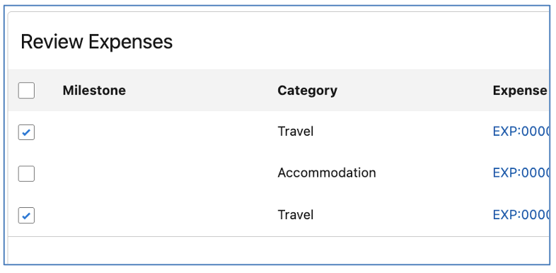Click the blank area below the expenses table
This screenshot has height=273, width=556.
click(279, 250)
